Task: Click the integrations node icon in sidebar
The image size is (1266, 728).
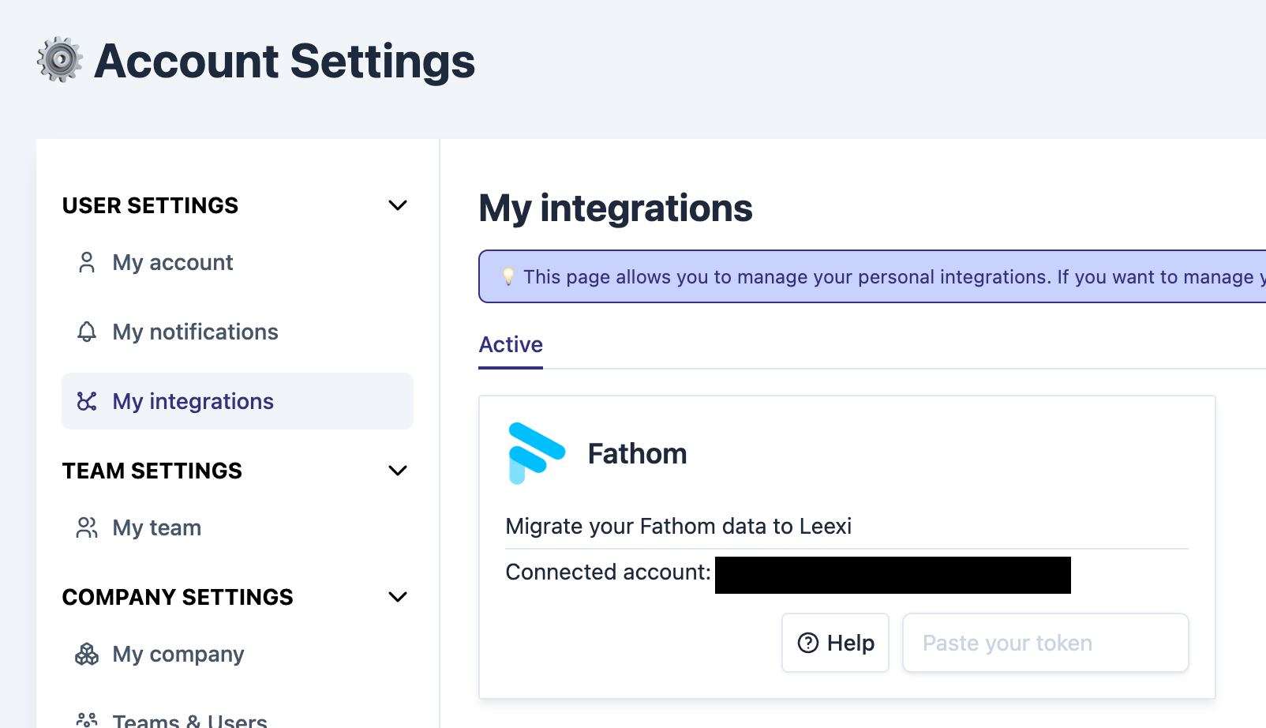Action: pos(87,401)
